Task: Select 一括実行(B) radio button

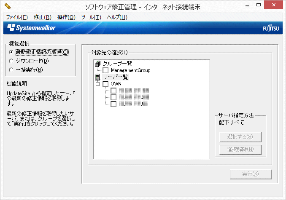Action: tap(11, 70)
